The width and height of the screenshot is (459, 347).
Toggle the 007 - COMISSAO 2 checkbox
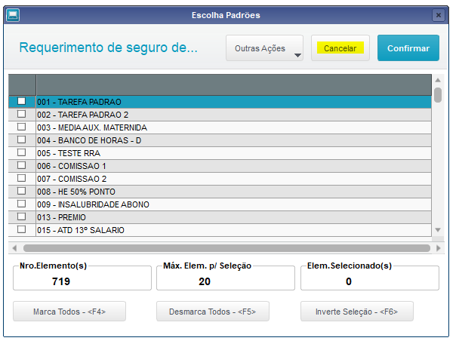(21, 178)
